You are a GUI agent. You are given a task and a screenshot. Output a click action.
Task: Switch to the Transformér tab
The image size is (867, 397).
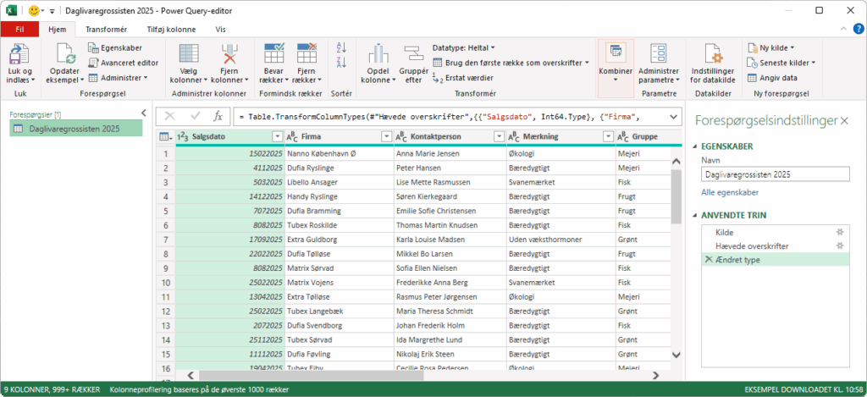point(106,30)
